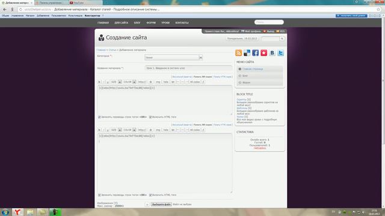Open 'Главная страница' in site menu sidebar
The height and width of the screenshot is (216, 385).
[253, 69]
